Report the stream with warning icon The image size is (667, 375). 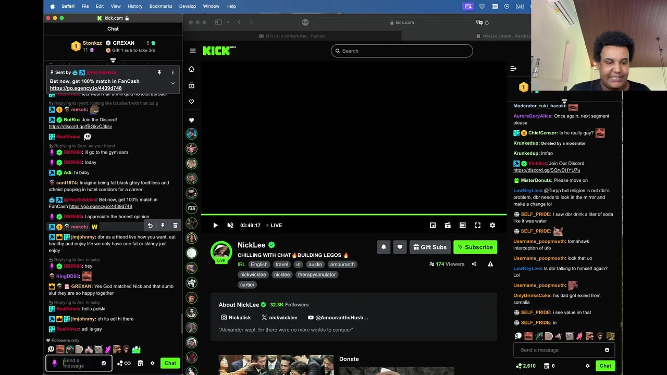click(490, 264)
